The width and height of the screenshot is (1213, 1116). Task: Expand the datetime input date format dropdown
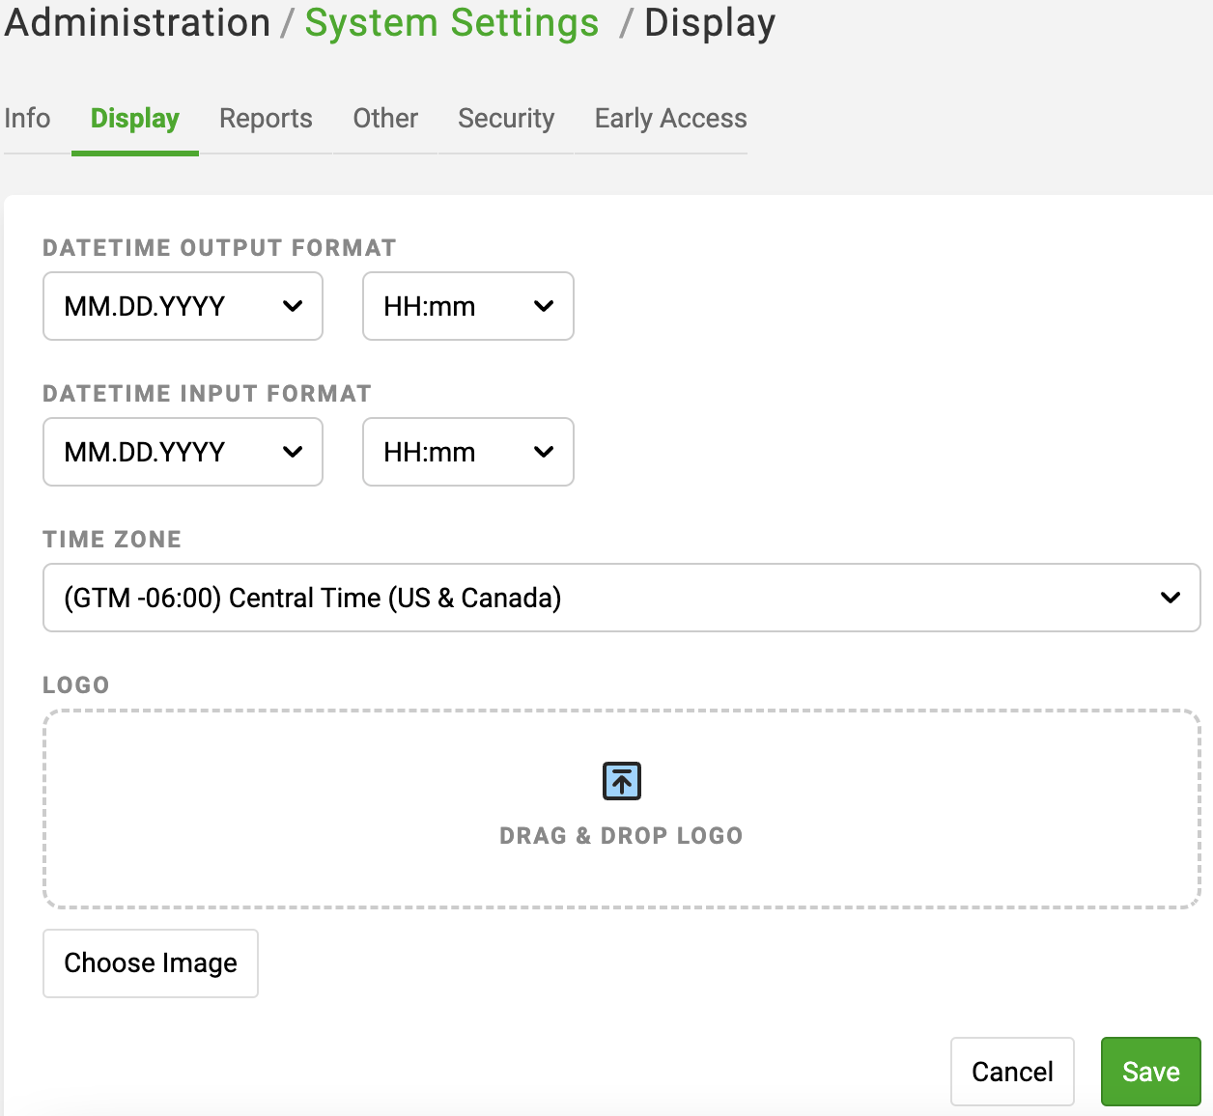(183, 452)
